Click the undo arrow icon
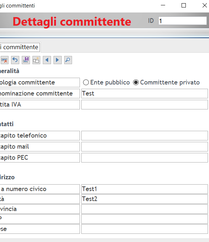The image size is (209, 242). coord(15,60)
